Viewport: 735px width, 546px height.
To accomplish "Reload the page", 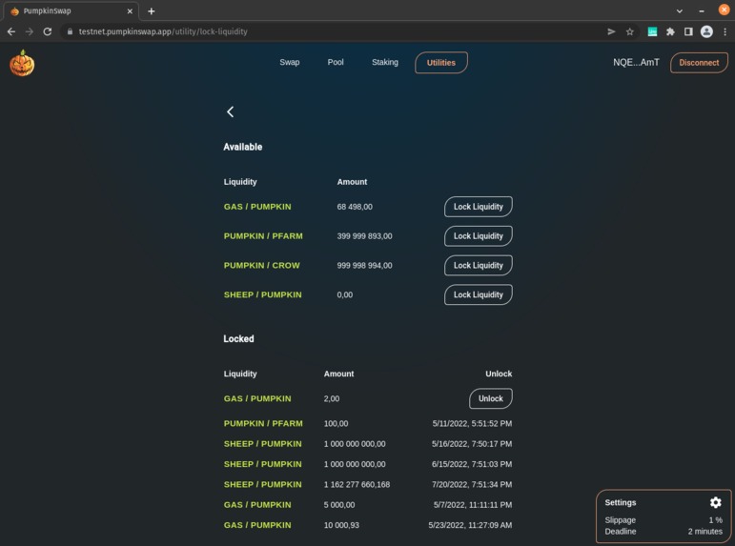I will click(48, 31).
